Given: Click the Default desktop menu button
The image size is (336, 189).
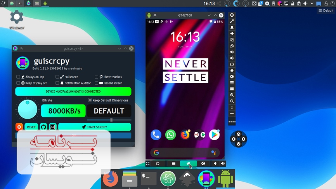Looking at the screenshot, I should click(326, 10).
